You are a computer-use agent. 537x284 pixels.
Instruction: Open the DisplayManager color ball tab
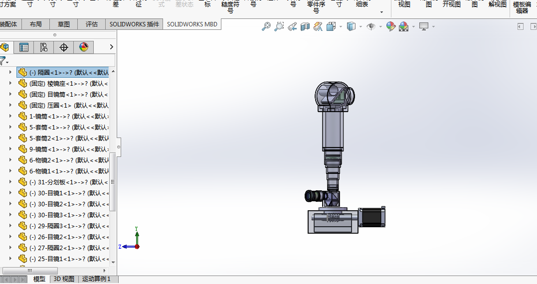(83, 47)
